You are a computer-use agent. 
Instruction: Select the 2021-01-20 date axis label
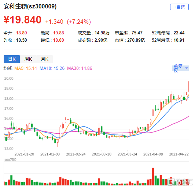click(x=24, y=154)
